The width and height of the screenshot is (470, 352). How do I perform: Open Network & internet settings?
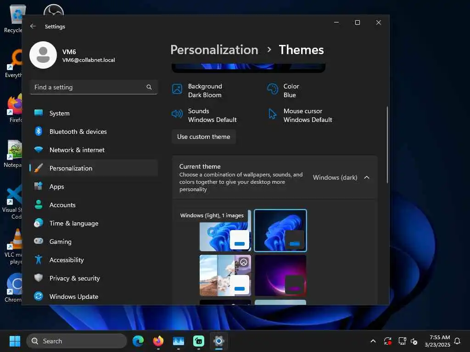click(94, 150)
